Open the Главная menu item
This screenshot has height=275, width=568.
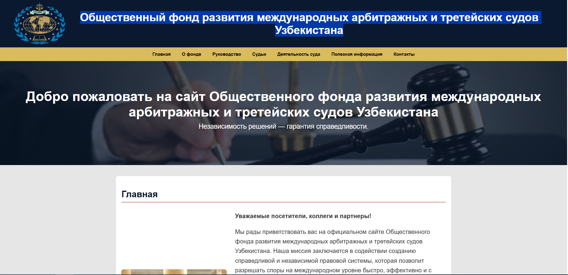coord(161,54)
